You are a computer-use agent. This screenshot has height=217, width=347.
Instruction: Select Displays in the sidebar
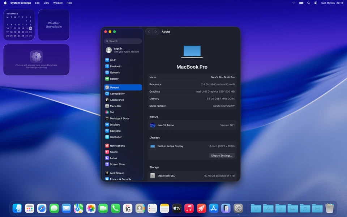tap(115, 125)
